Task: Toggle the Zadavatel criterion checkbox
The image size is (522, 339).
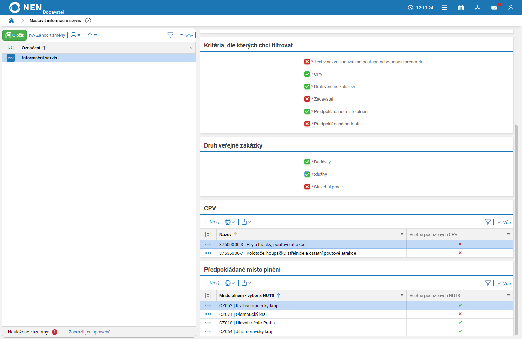Action: [307, 99]
